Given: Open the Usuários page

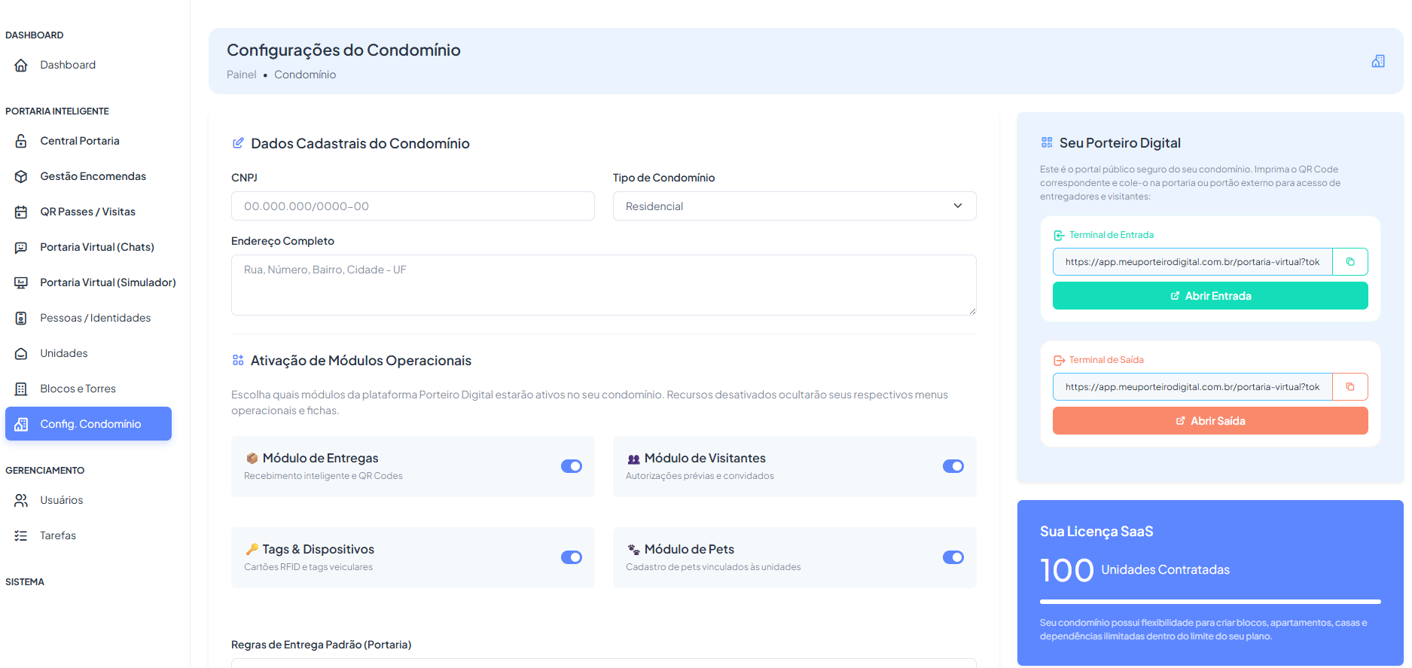Looking at the screenshot, I should [88, 500].
